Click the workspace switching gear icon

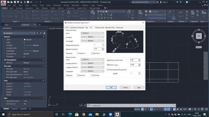pyautogui.click(x=190, y=109)
